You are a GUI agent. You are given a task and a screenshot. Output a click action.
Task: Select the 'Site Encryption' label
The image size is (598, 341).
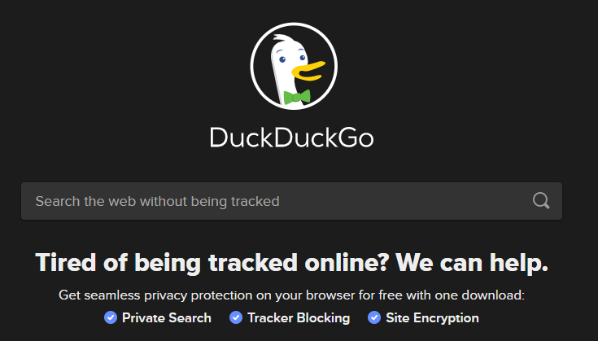click(x=432, y=317)
